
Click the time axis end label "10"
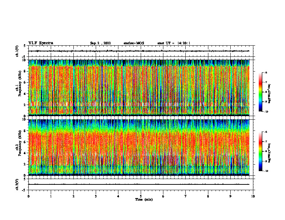point(253,196)
